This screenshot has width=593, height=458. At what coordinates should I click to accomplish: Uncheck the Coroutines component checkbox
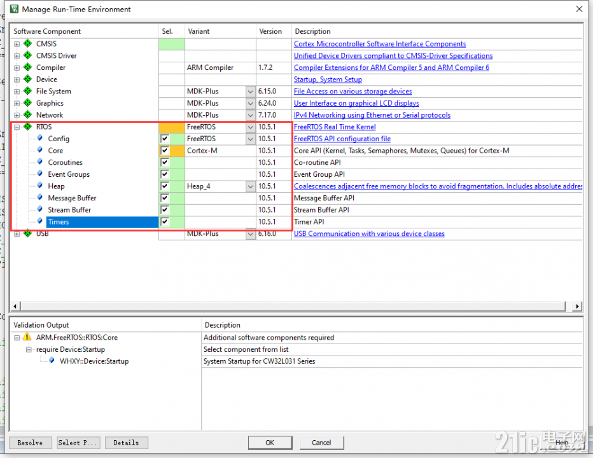point(165,162)
